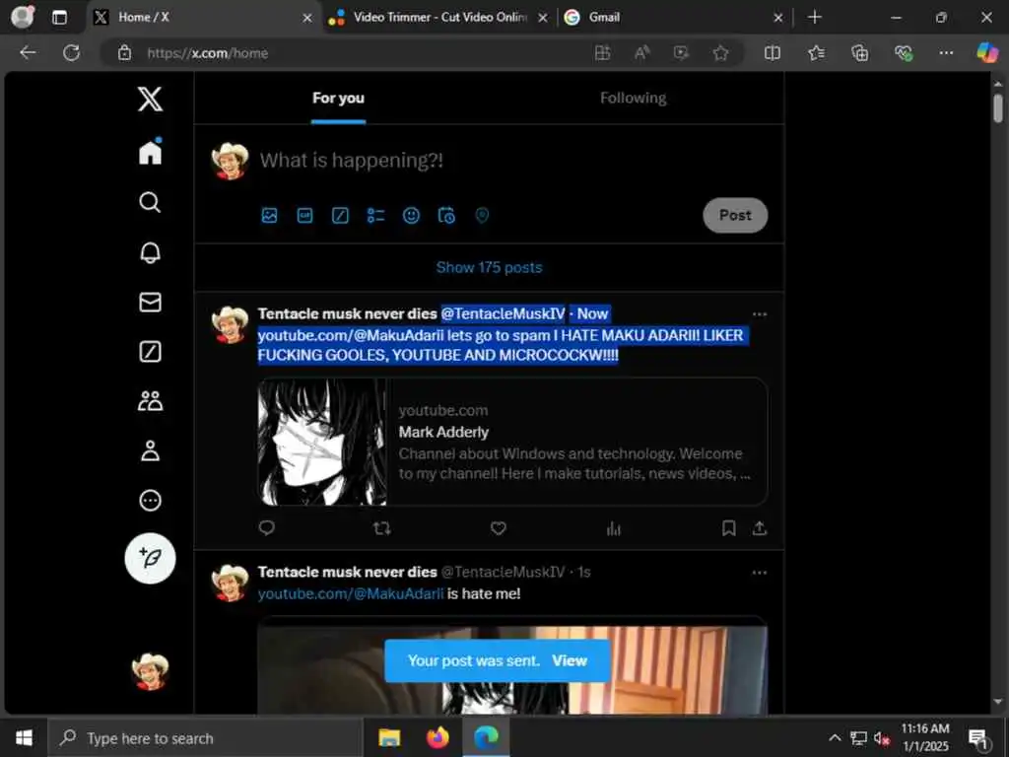Open Windows Start menu

24,737
